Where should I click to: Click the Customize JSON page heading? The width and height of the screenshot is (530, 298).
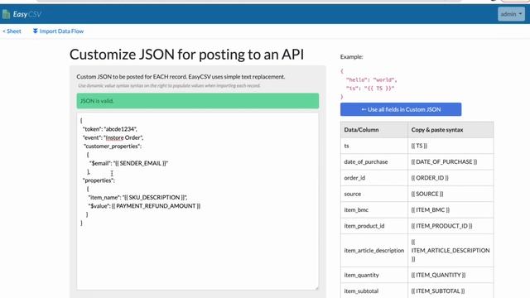click(x=186, y=55)
